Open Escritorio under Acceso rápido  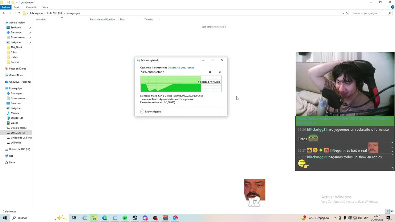(16, 27)
